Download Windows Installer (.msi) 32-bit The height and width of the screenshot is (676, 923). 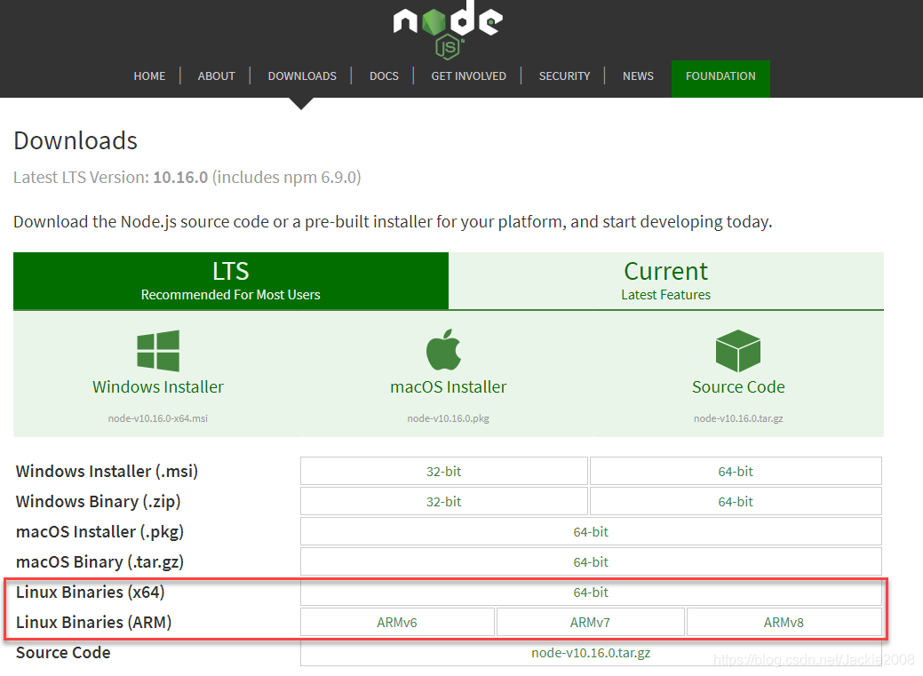pos(444,471)
